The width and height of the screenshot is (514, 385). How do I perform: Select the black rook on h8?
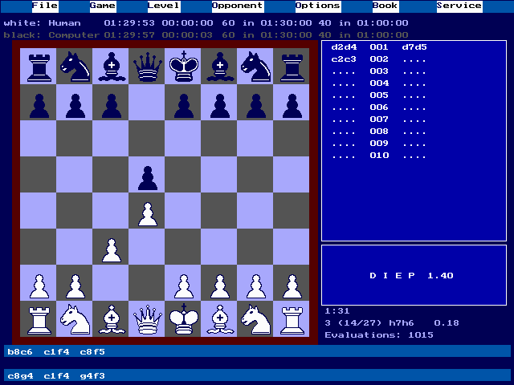tap(292, 67)
